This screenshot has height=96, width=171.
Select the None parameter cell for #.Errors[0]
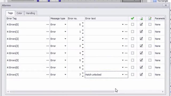tap(160, 25)
